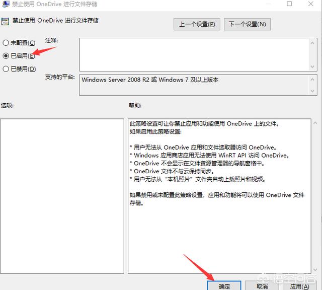This screenshot has width=322, height=290.
Task: Click the 取消 cancel button
Action: (262, 286)
